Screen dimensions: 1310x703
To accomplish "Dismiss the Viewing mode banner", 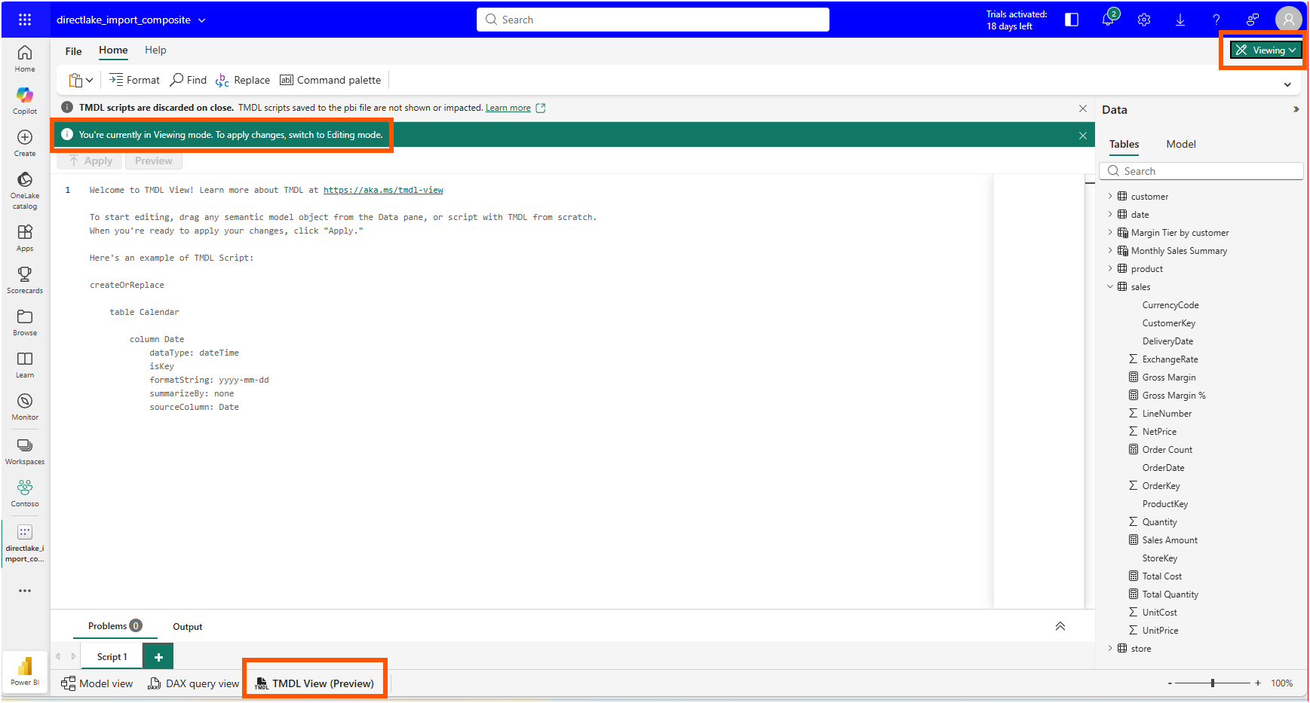I will 1083,136.
